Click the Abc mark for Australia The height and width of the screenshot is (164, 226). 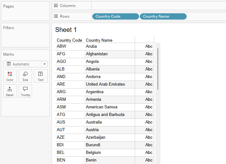(149, 122)
